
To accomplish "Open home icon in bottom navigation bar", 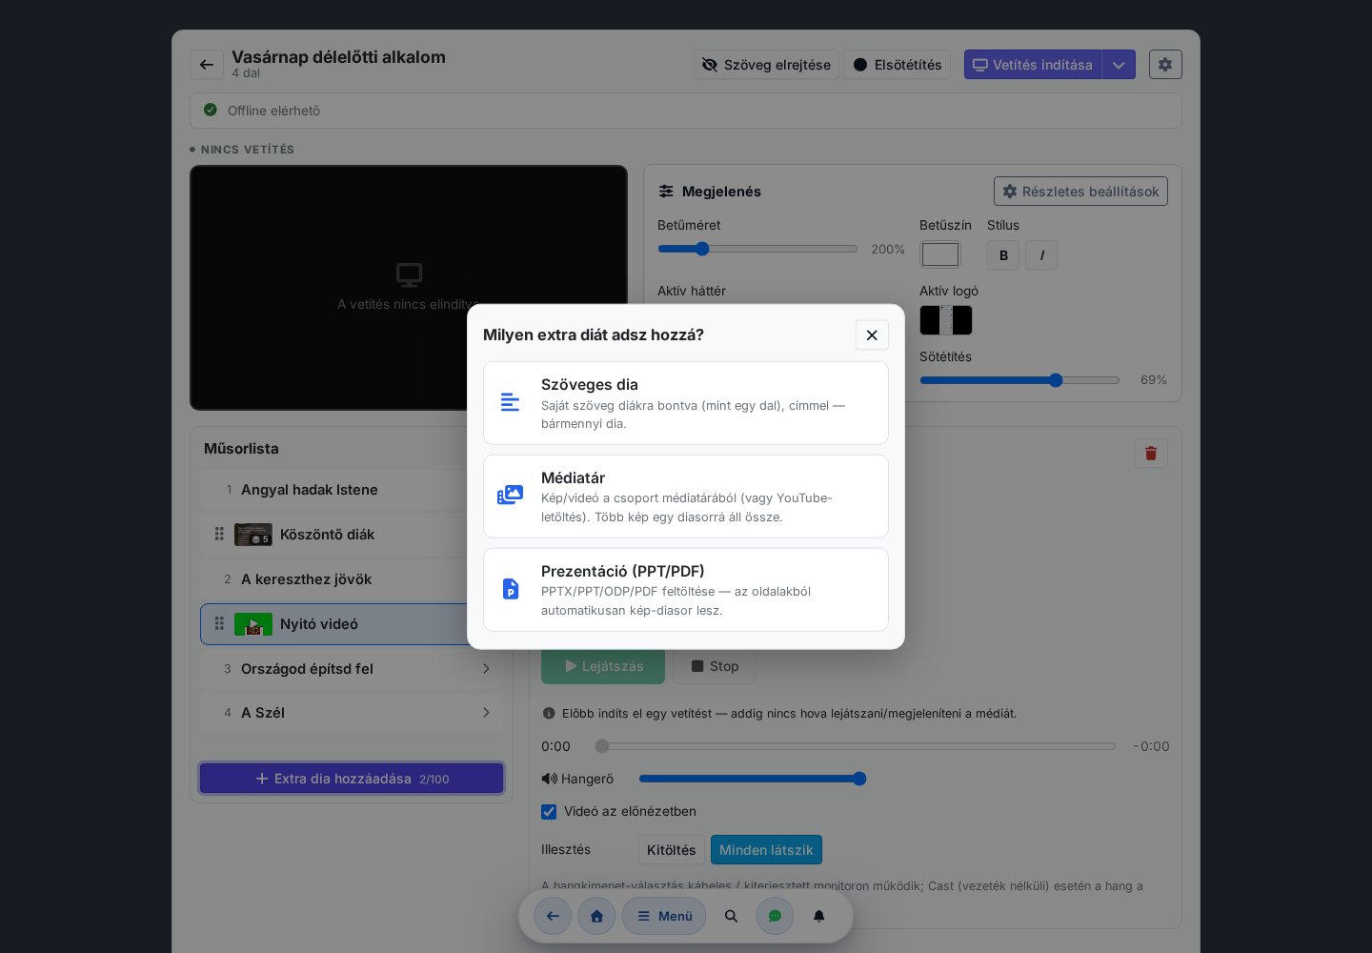I will 596,916.
